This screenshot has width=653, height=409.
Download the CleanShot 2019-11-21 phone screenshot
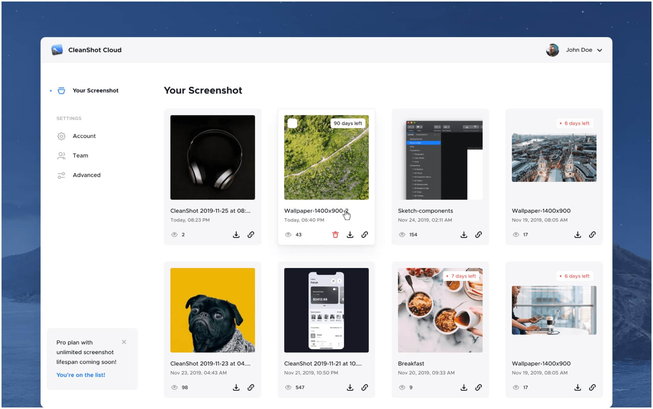coord(350,387)
